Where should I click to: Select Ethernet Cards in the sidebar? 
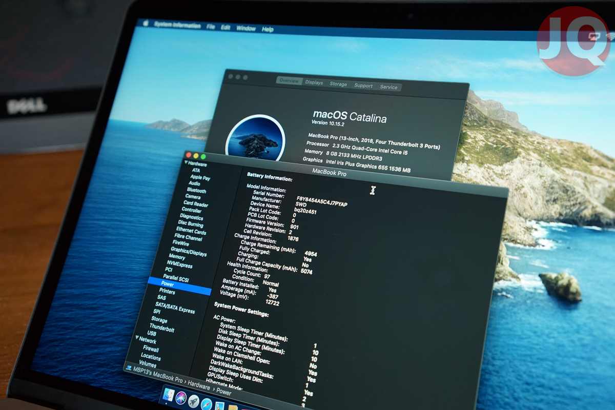[x=191, y=231]
